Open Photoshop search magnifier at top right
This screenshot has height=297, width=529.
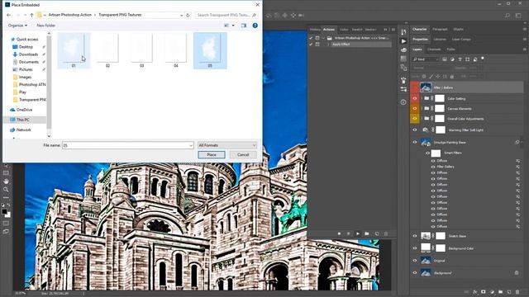[x=507, y=15]
